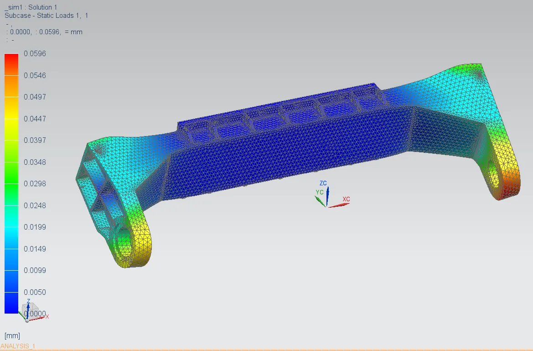This screenshot has width=533, height=351.
Task: Click the [mm] units label
Action: tap(12, 335)
